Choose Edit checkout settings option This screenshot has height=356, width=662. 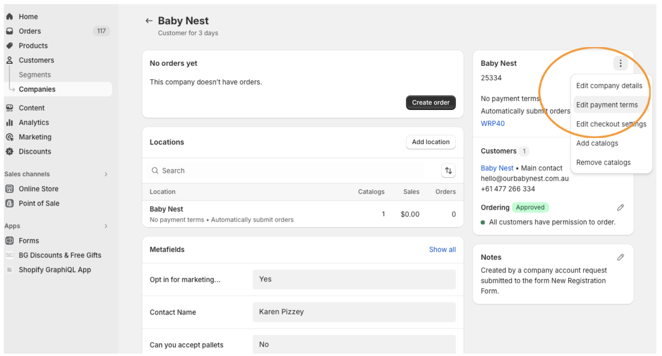(x=611, y=124)
